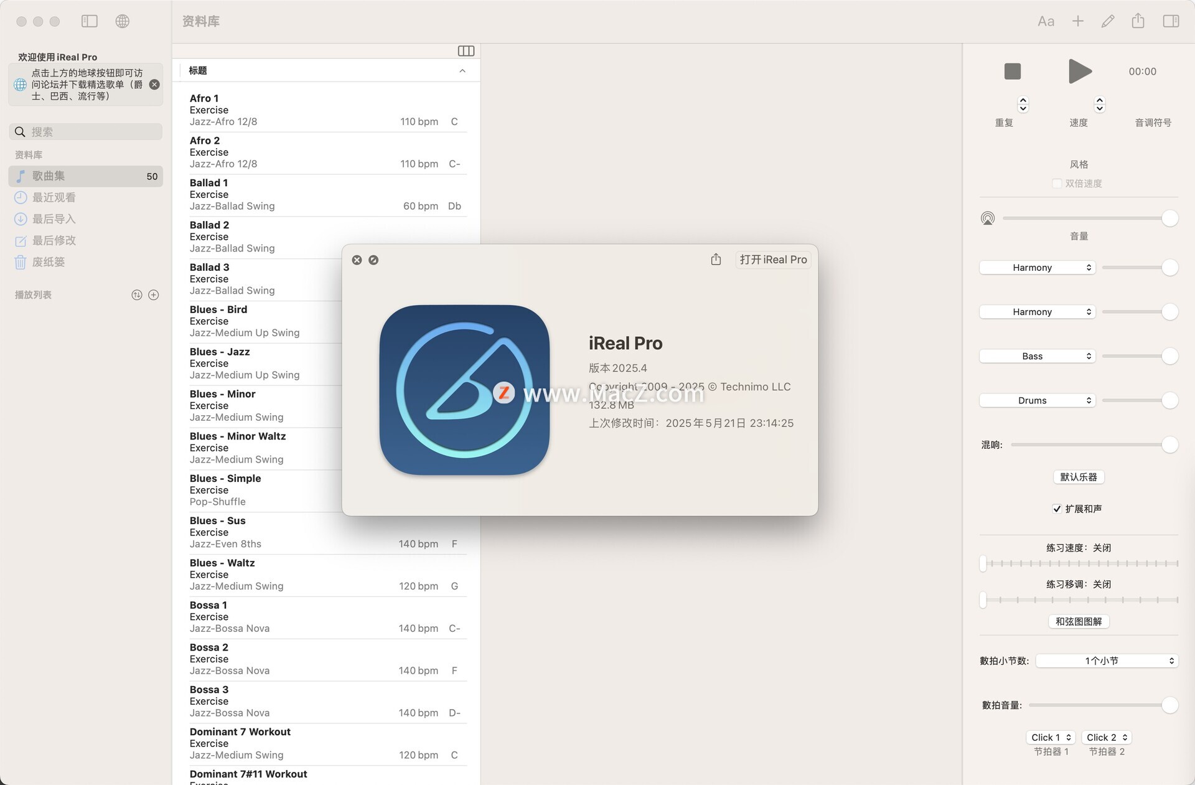Click the 和弦图图解 button
Viewport: 1195px width, 785px height.
click(x=1079, y=621)
